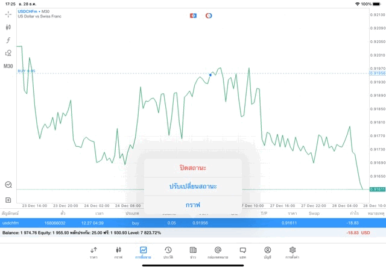Image resolution: width=386 pixels, height=269 pixels.
Task: Open the drawing objects shapes icon
Action: (x=8, y=53)
